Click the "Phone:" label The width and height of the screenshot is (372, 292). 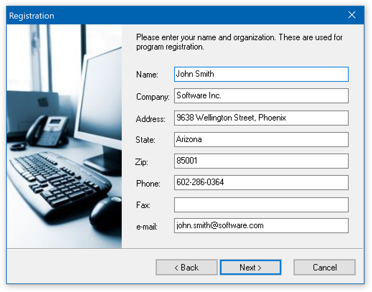(148, 183)
